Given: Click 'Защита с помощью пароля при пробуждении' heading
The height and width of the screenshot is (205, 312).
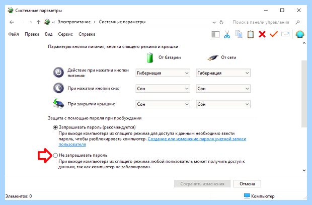Looking at the screenshot, I should tap(95, 118).
